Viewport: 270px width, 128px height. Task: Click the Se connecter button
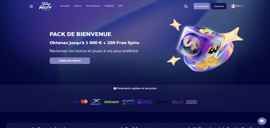click(x=202, y=6)
